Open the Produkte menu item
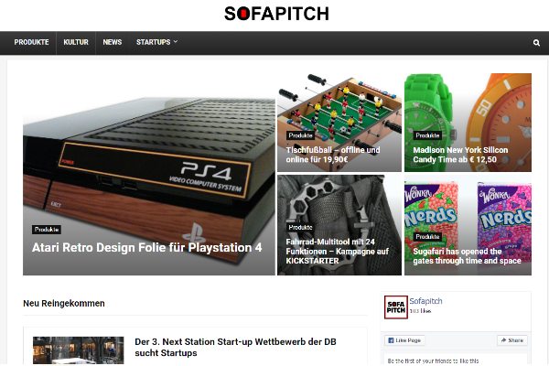Screen dimensions: 549x366 coord(31,42)
